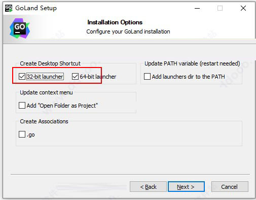Continue by clicking the Next button
The height and width of the screenshot is (200, 256).
click(186, 187)
